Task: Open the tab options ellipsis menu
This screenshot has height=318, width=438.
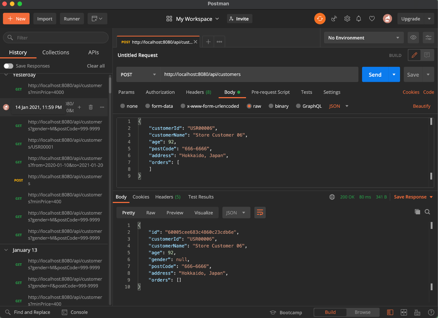Action: point(219,42)
